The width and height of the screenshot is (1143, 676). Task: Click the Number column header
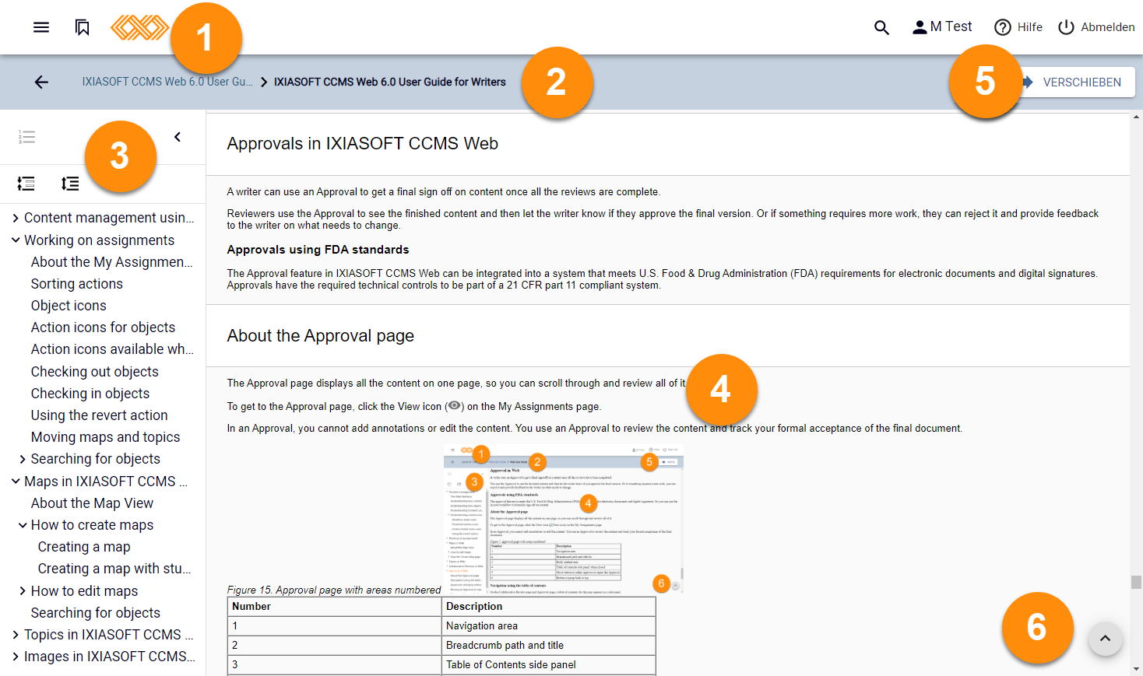point(335,607)
